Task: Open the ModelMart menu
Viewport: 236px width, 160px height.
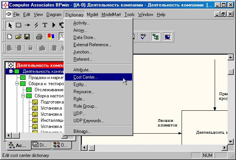Action: [x=111, y=15]
